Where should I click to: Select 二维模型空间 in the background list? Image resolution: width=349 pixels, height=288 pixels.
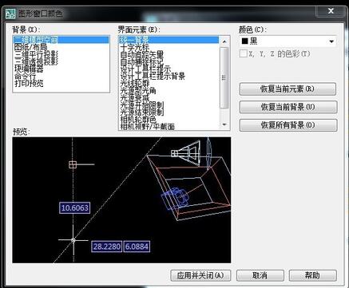[x=61, y=40]
